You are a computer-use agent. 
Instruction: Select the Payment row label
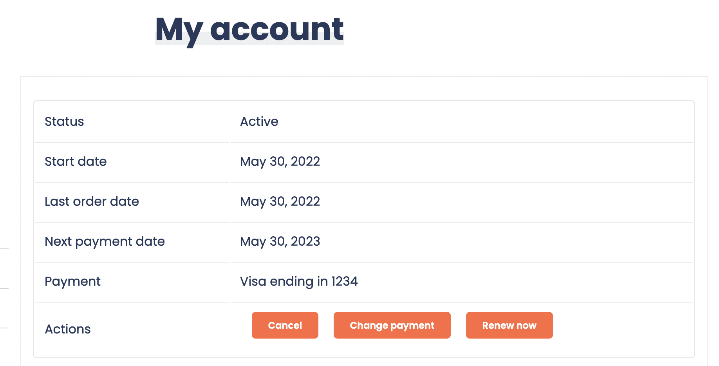pyautogui.click(x=72, y=281)
